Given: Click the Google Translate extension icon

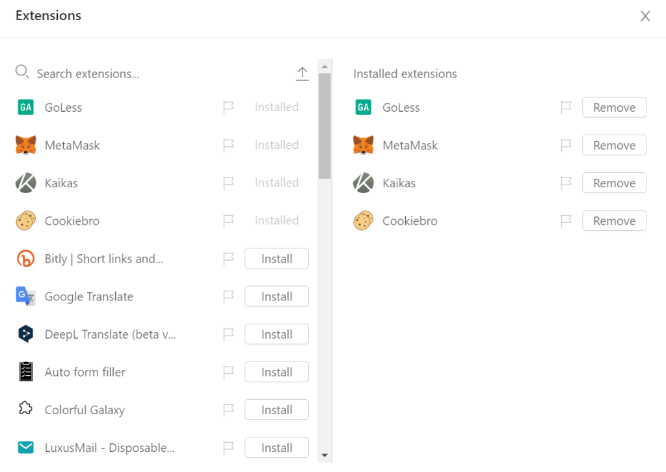Looking at the screenshot, I should tap(25, 296).
